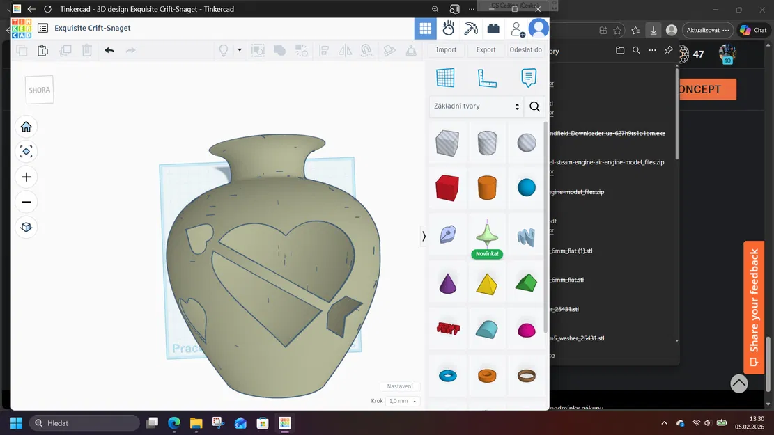The image size is (774, 435).
Task: Select the new tree shape marked Novinka
Action: (487, 235)
